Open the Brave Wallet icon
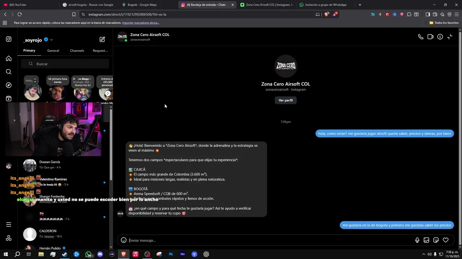This screenshot has width=462, height=259. point(435,14)
